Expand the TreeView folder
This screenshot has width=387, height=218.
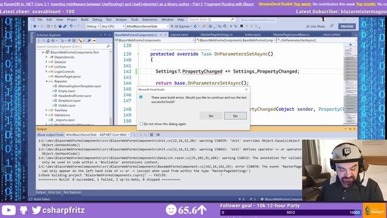pyautogui.click(x=47, y=110)
